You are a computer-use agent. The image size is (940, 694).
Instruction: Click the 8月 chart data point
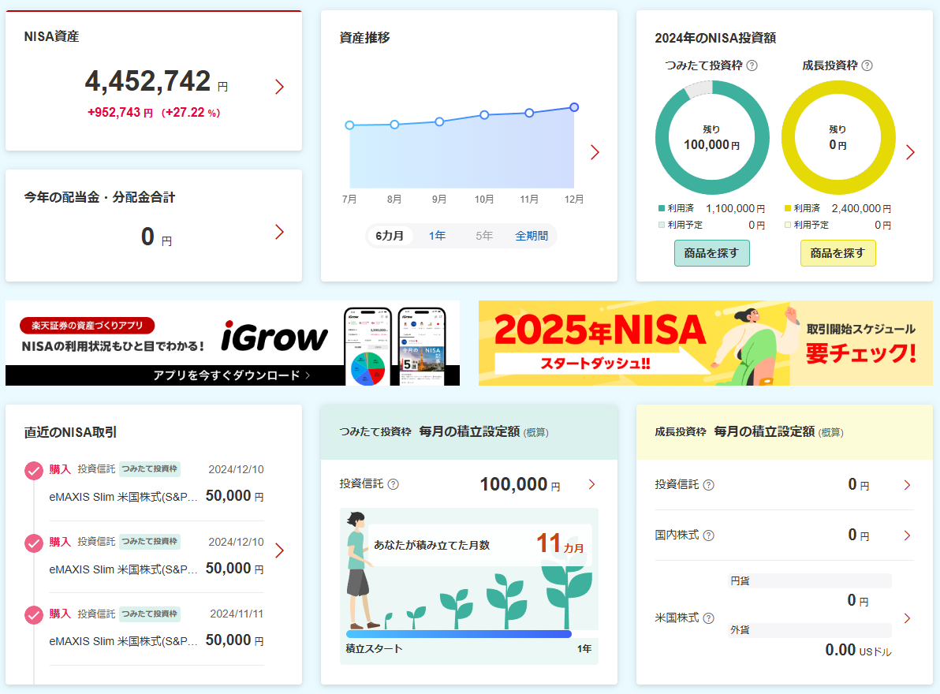pyautogui.click(x=394, y=125)
